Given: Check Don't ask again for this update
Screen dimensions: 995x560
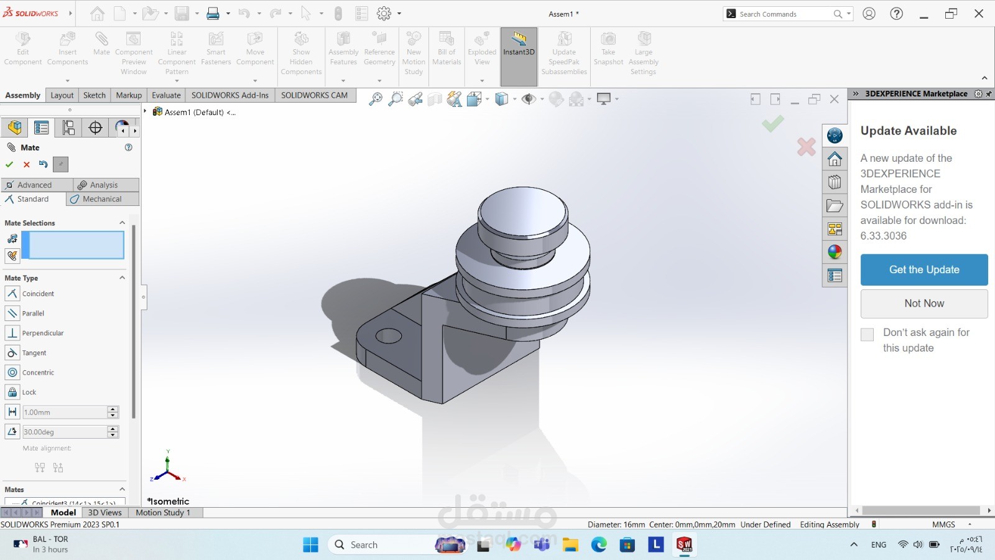Looking at the screenshot, I should [x=867, y=335].
